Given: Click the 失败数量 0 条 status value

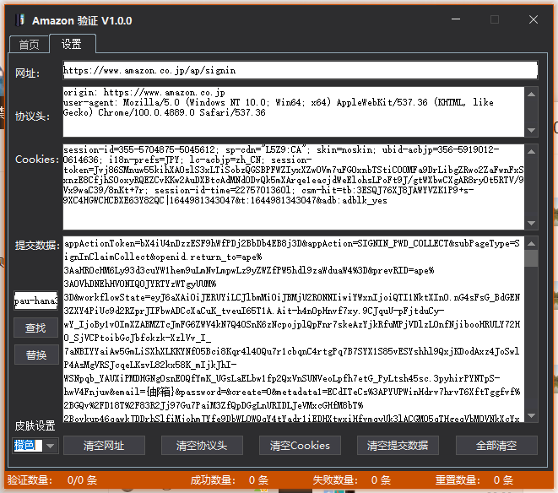Looking at the screenshot, I should point(381,479).
